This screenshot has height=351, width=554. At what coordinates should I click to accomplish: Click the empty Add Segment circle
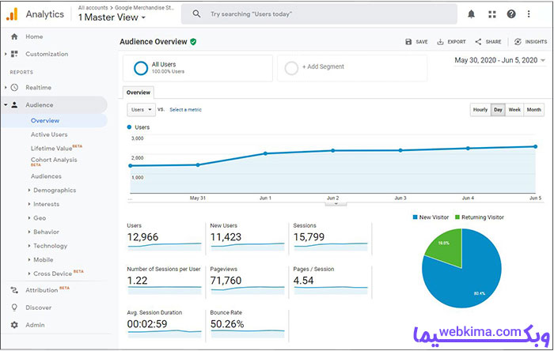tap(291, 68)
